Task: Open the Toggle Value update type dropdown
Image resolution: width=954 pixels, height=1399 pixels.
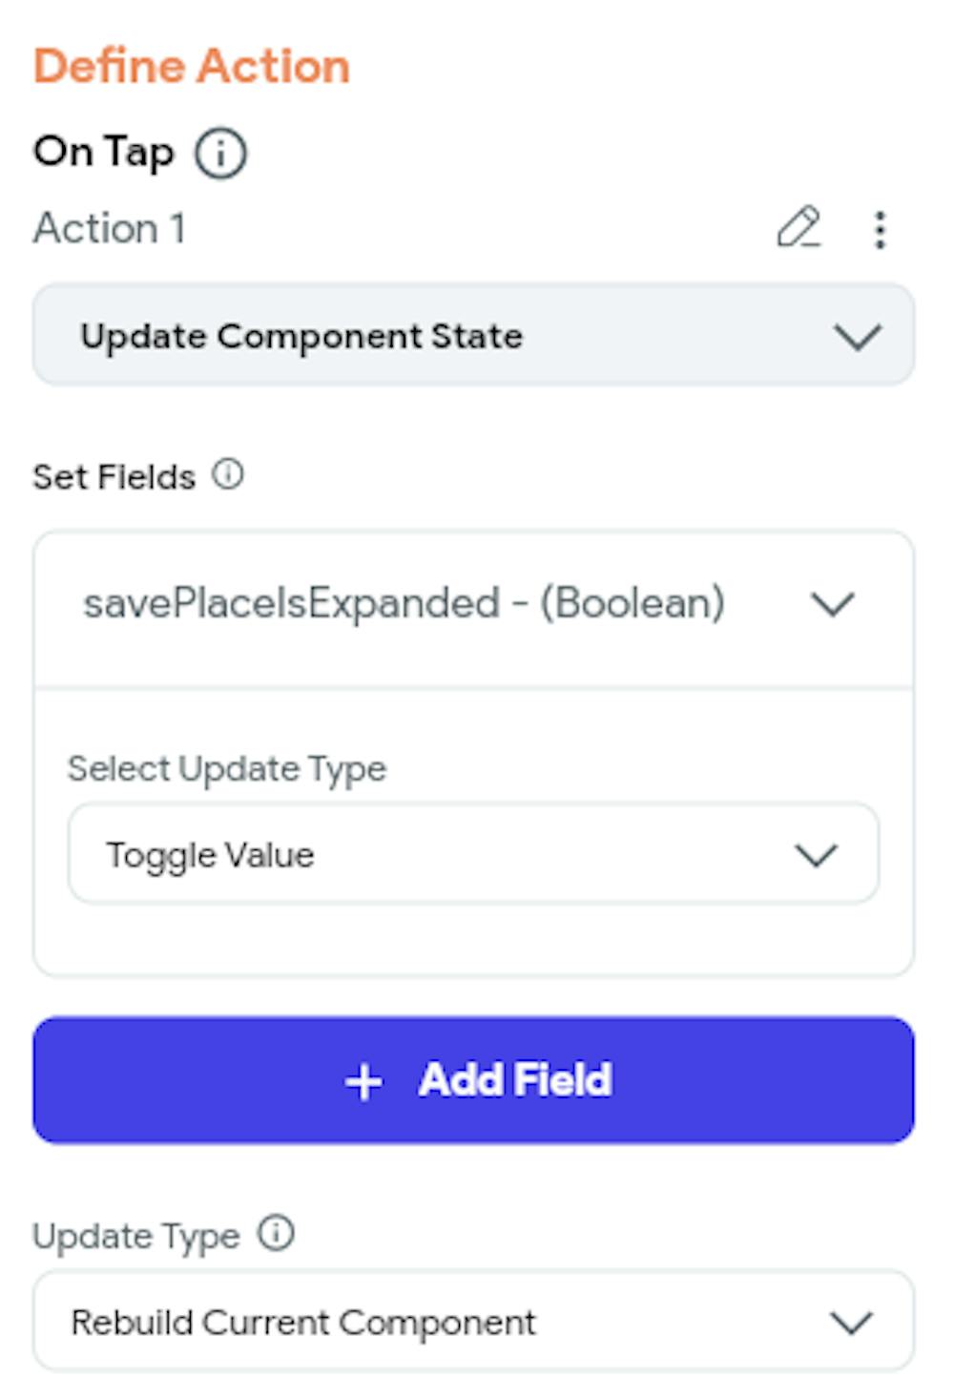Action: point(473,854)
